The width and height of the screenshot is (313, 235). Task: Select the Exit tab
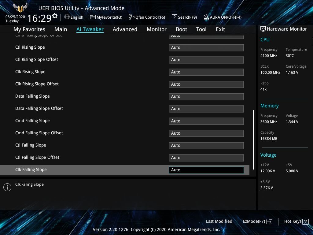pyautogui.click(x=220, y=29)
